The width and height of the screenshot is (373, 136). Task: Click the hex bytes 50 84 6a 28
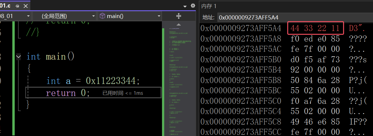tap(315, 80)
